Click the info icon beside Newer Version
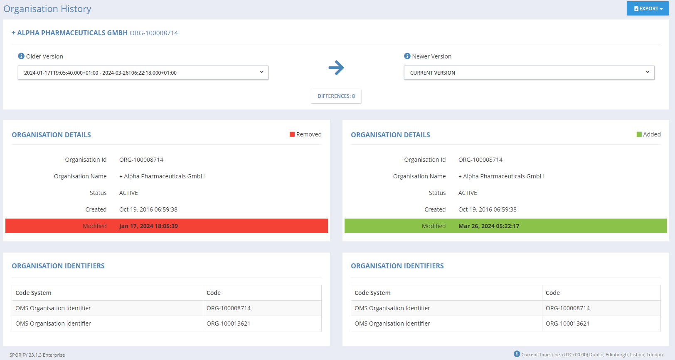Image resolution: width=675 pixels, height=360 pixels. pos(407,56)
